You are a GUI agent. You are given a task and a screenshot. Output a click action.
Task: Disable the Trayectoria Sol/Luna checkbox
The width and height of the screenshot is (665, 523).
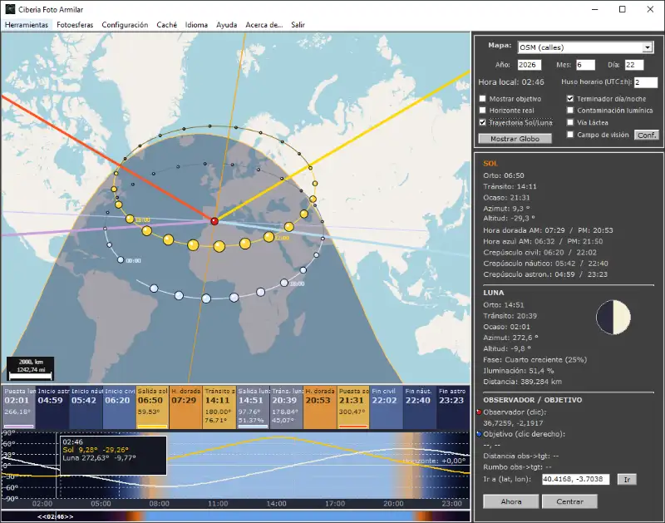click(x=483, y=122)
